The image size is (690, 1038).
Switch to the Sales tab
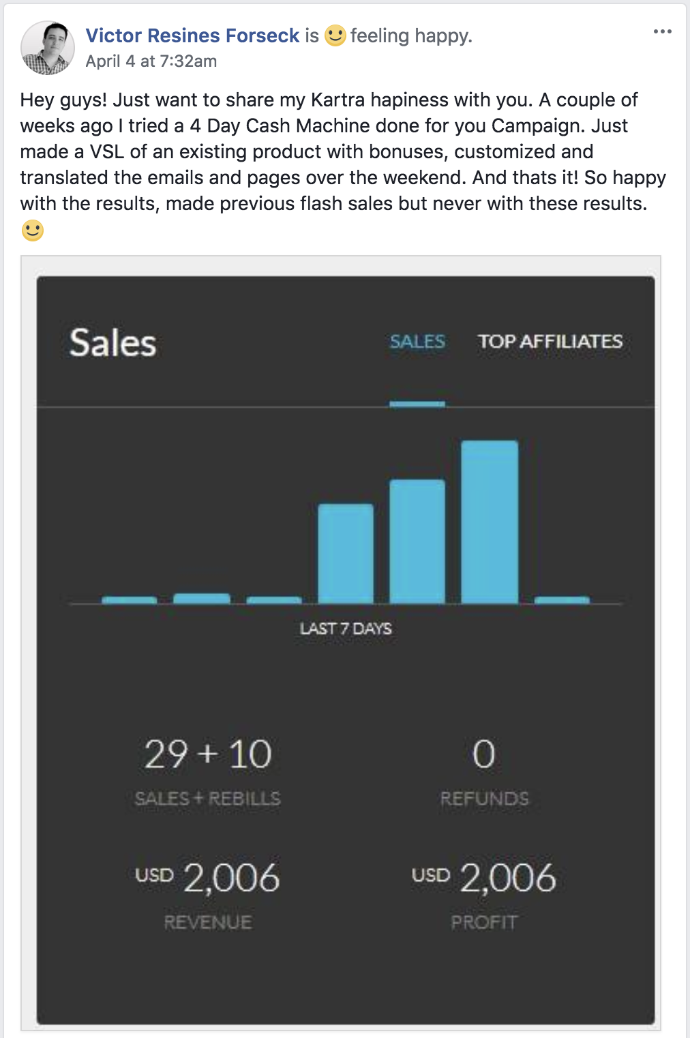pos(417,342)
